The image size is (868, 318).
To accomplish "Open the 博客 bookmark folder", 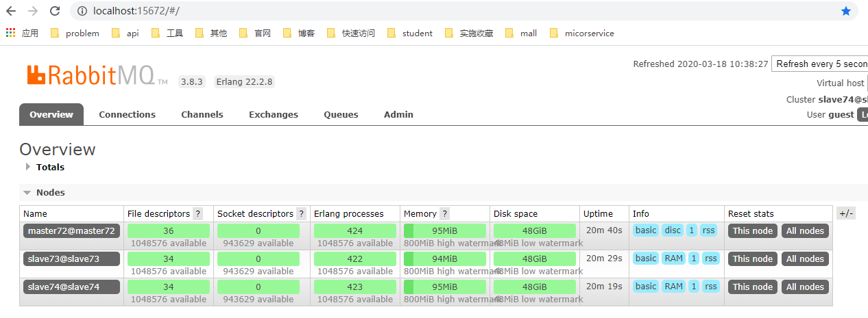I will [x=298, y=33].
